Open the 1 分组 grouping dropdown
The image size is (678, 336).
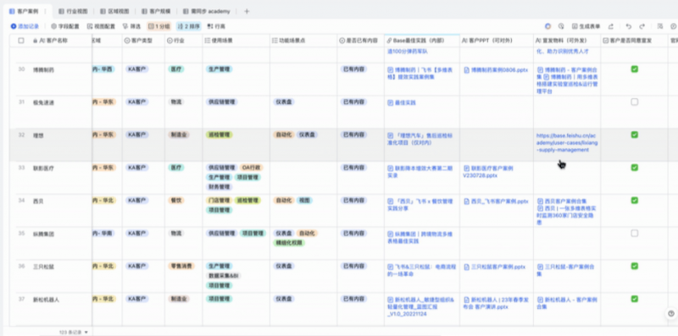click(x=159, y=26)
